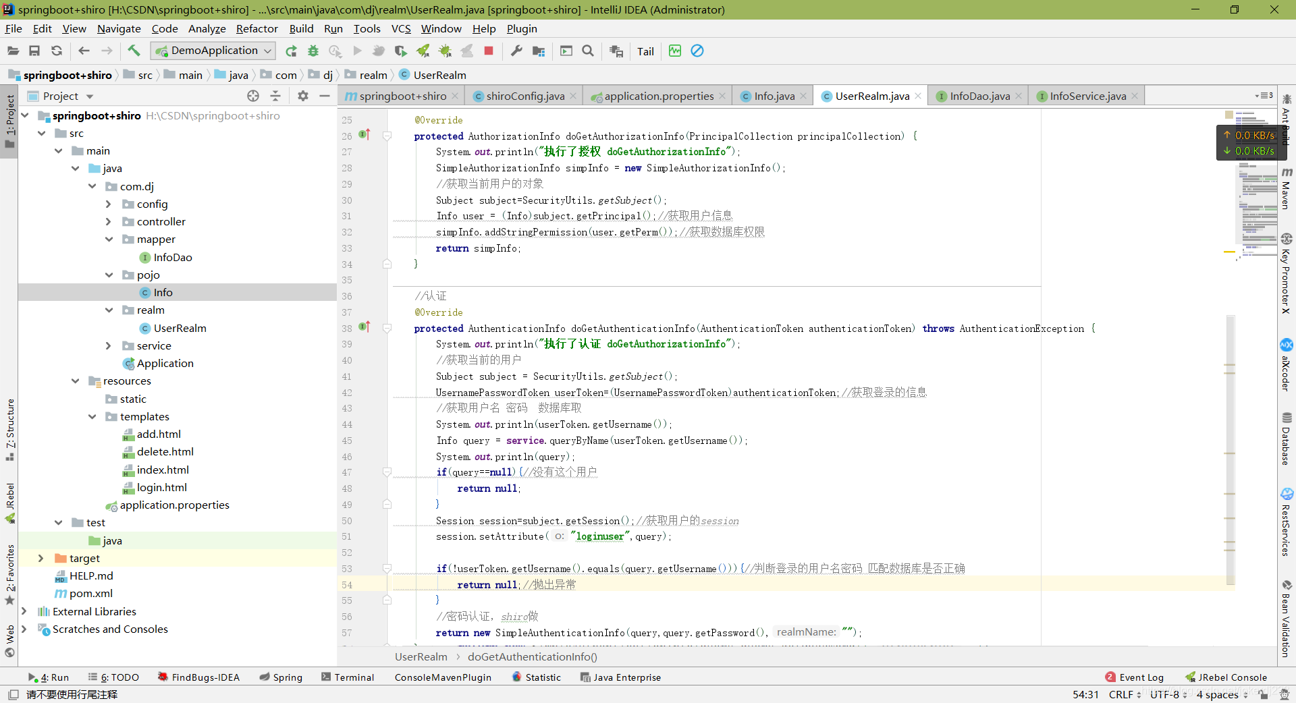The height and width of the screenshot is (703, 1296).
Task: Open the Terminal tool window button
Action: click(x=348, y=677)
